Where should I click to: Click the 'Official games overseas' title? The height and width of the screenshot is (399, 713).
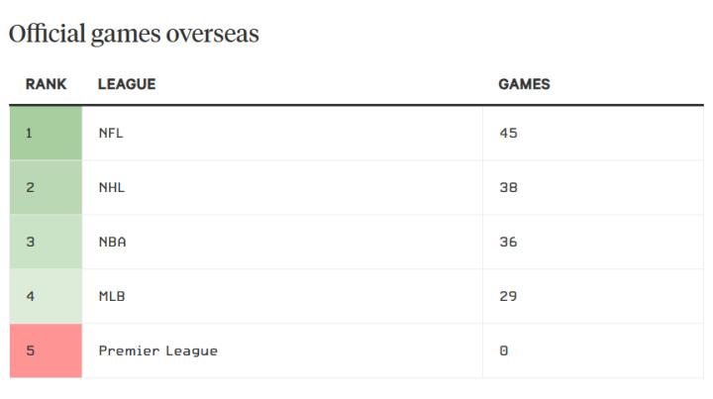(x=134, y=34)
